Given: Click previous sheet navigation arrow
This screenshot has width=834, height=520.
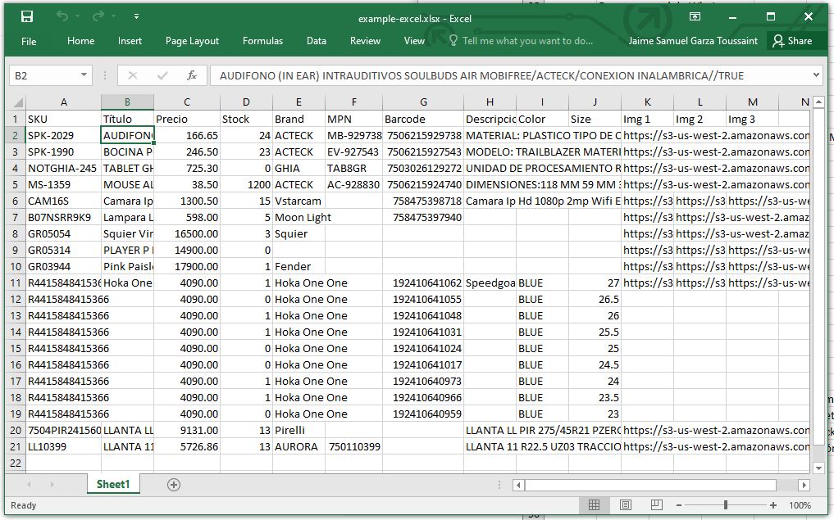Looking at the screenshot, I should click(30, 485).
